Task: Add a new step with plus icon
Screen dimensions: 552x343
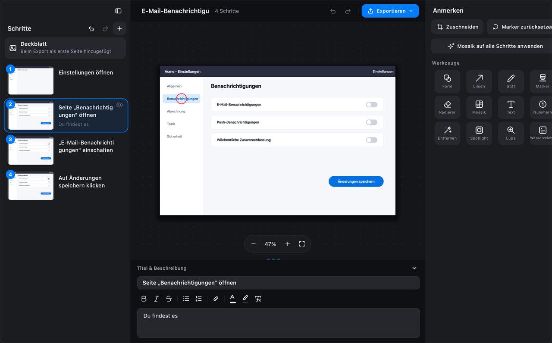Action: [119, 28]
